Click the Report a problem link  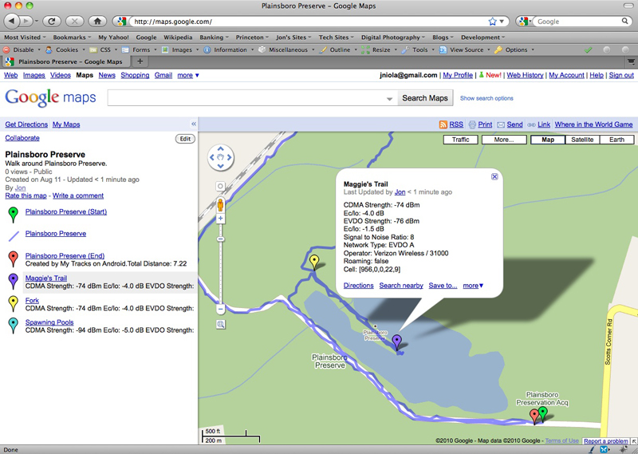pyautogui.click(x=605, y=441)
